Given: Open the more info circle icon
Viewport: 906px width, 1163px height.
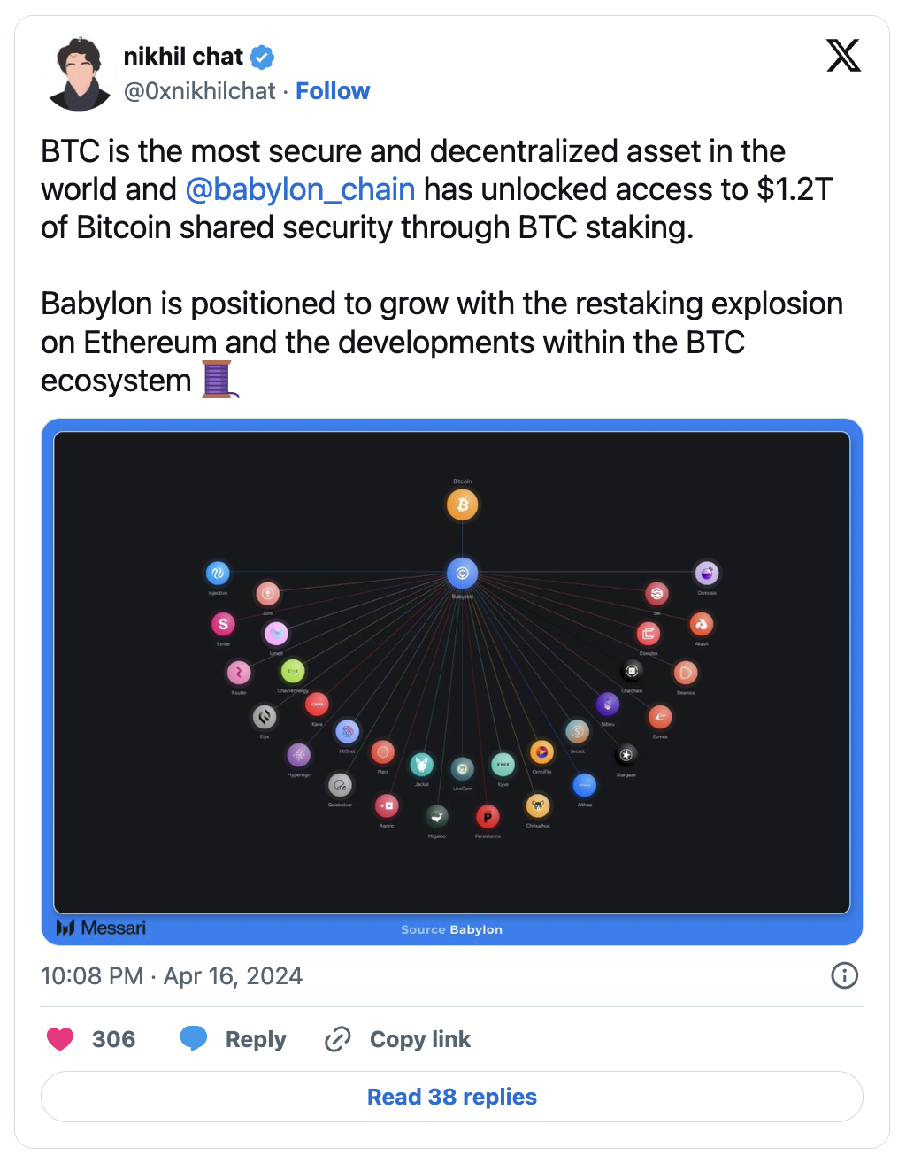Looking at the screenshot, I should [844, 975].
